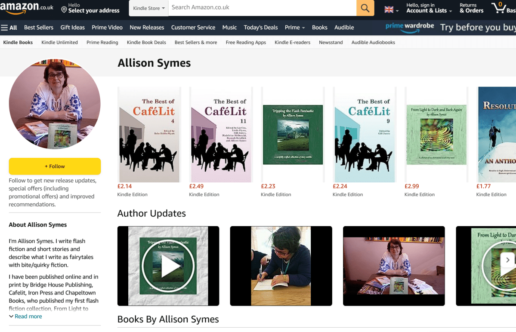Open the Kindle Store search category dropdown
This screenshot has height=332, width=516.
(148, 8)
